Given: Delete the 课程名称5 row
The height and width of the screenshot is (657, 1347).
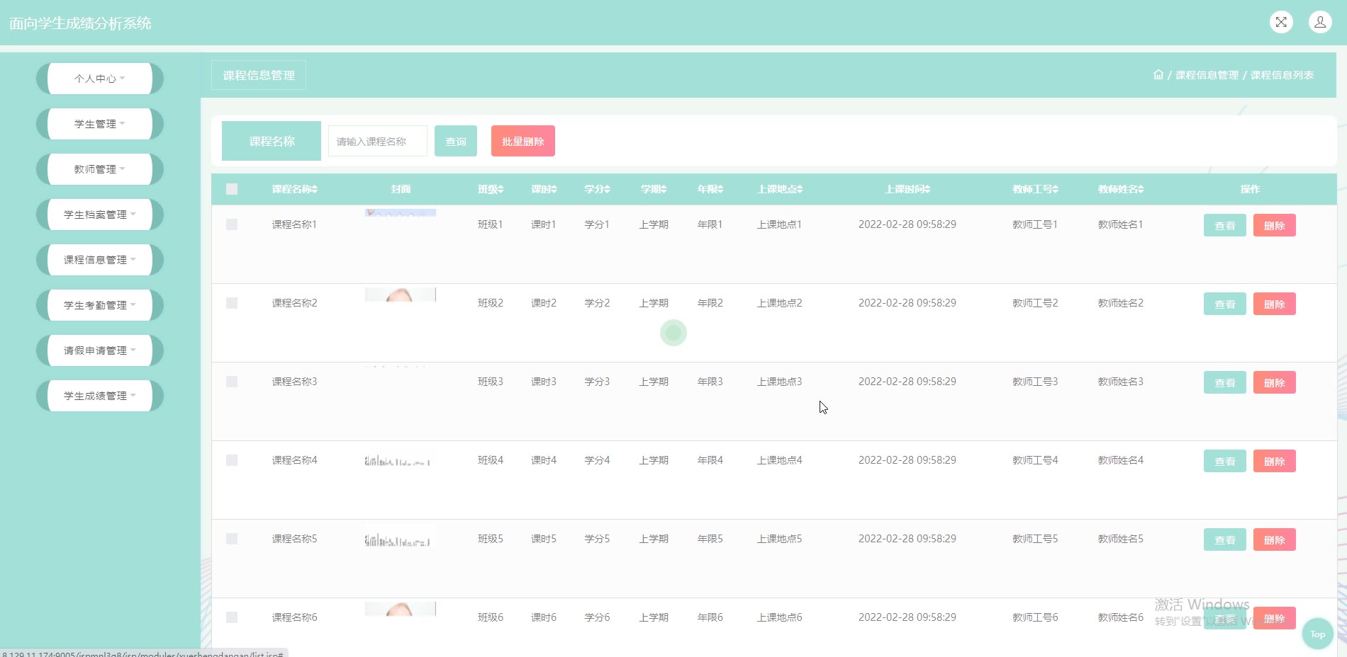Looking at the screenshot, I should pos(1275,539).
